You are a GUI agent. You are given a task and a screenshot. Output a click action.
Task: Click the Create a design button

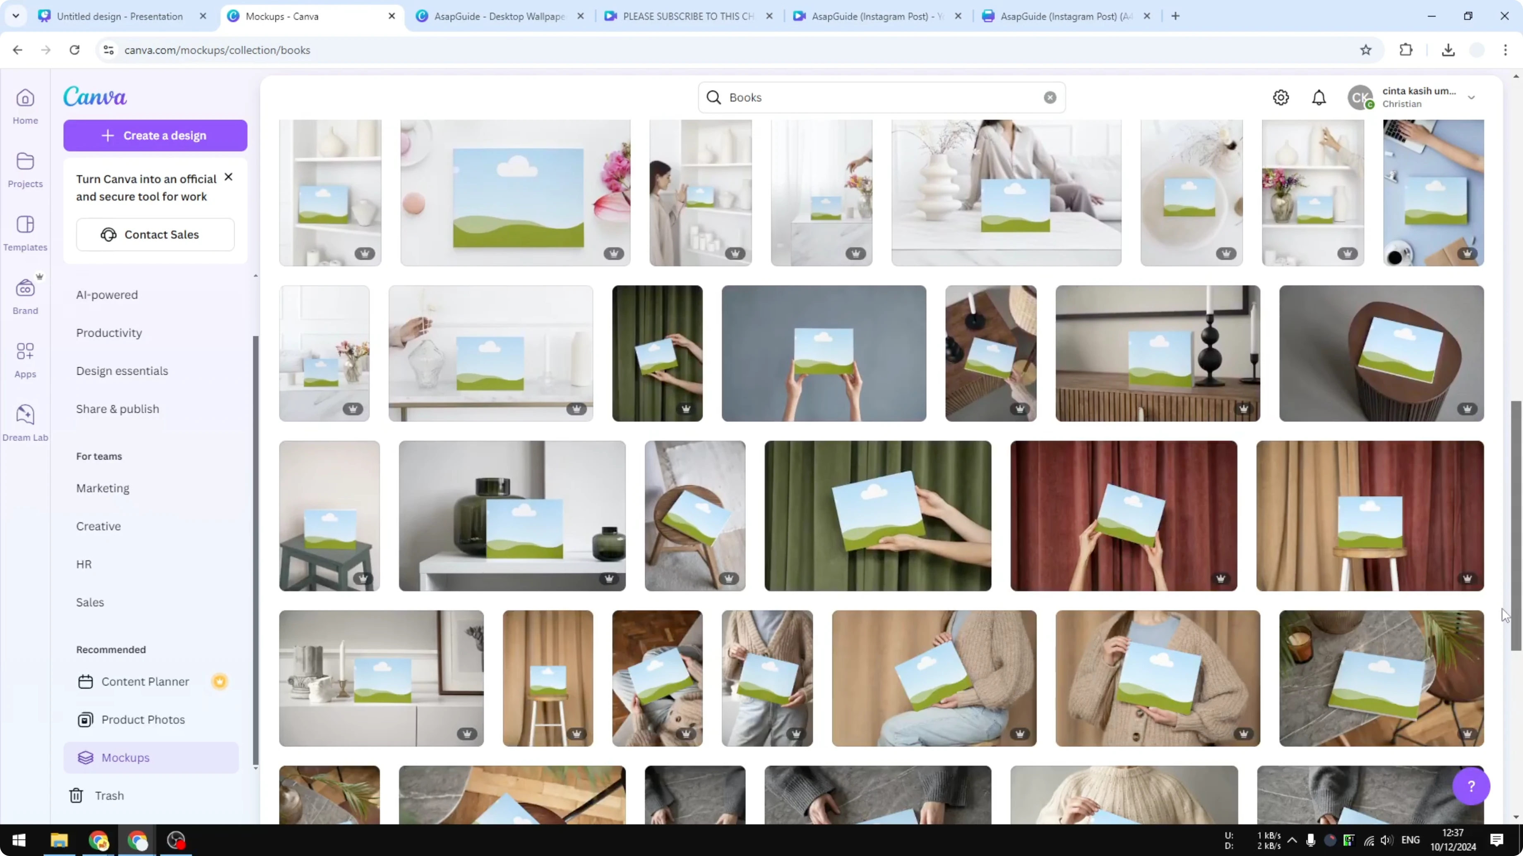point(155,135)
